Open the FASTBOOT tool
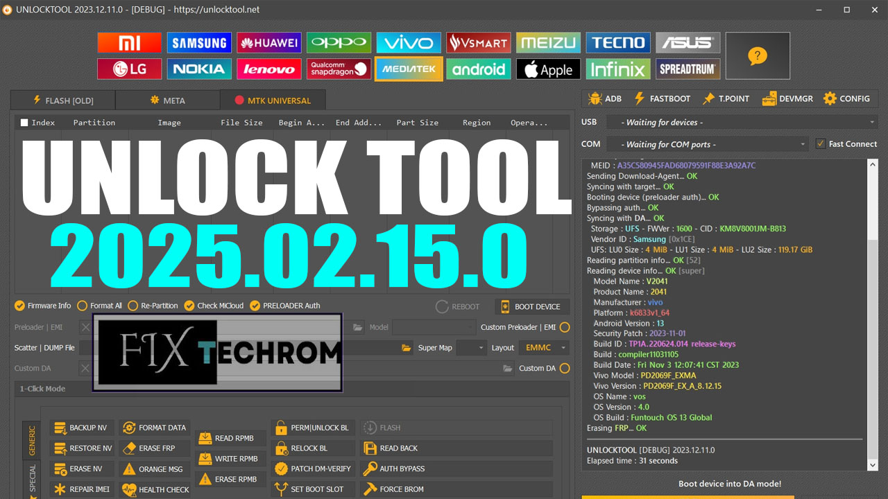 coord(662,99)
